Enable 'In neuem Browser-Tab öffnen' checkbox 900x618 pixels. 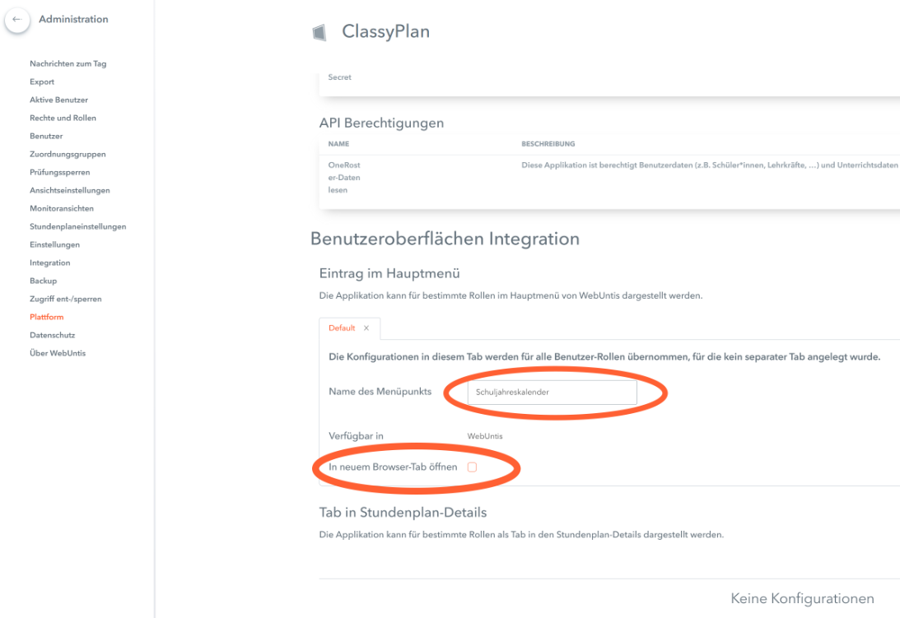[472, 467]
